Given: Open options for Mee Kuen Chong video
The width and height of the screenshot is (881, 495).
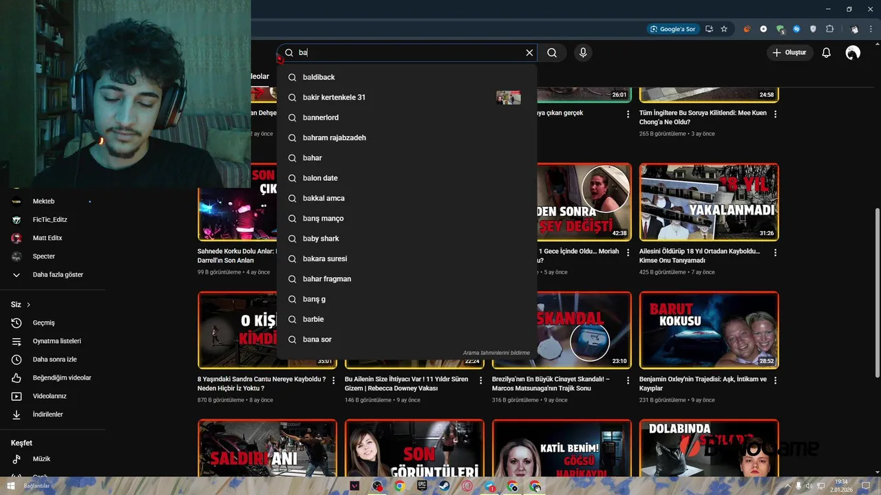Looking at the screenshot, I should [x=776, y=114].
